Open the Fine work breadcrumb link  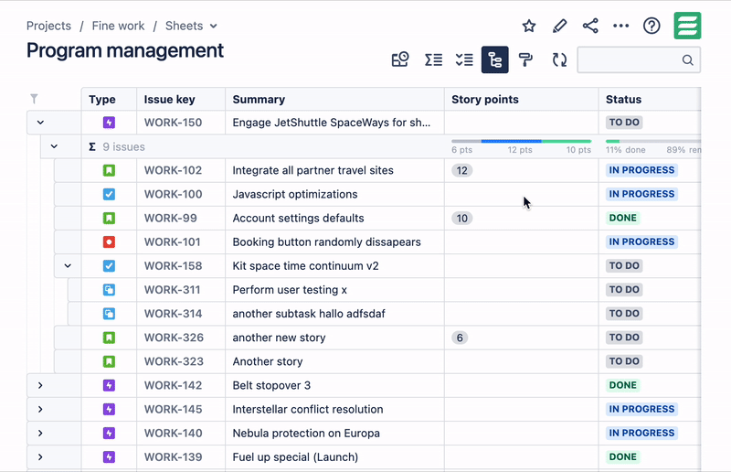coord(118,26)
